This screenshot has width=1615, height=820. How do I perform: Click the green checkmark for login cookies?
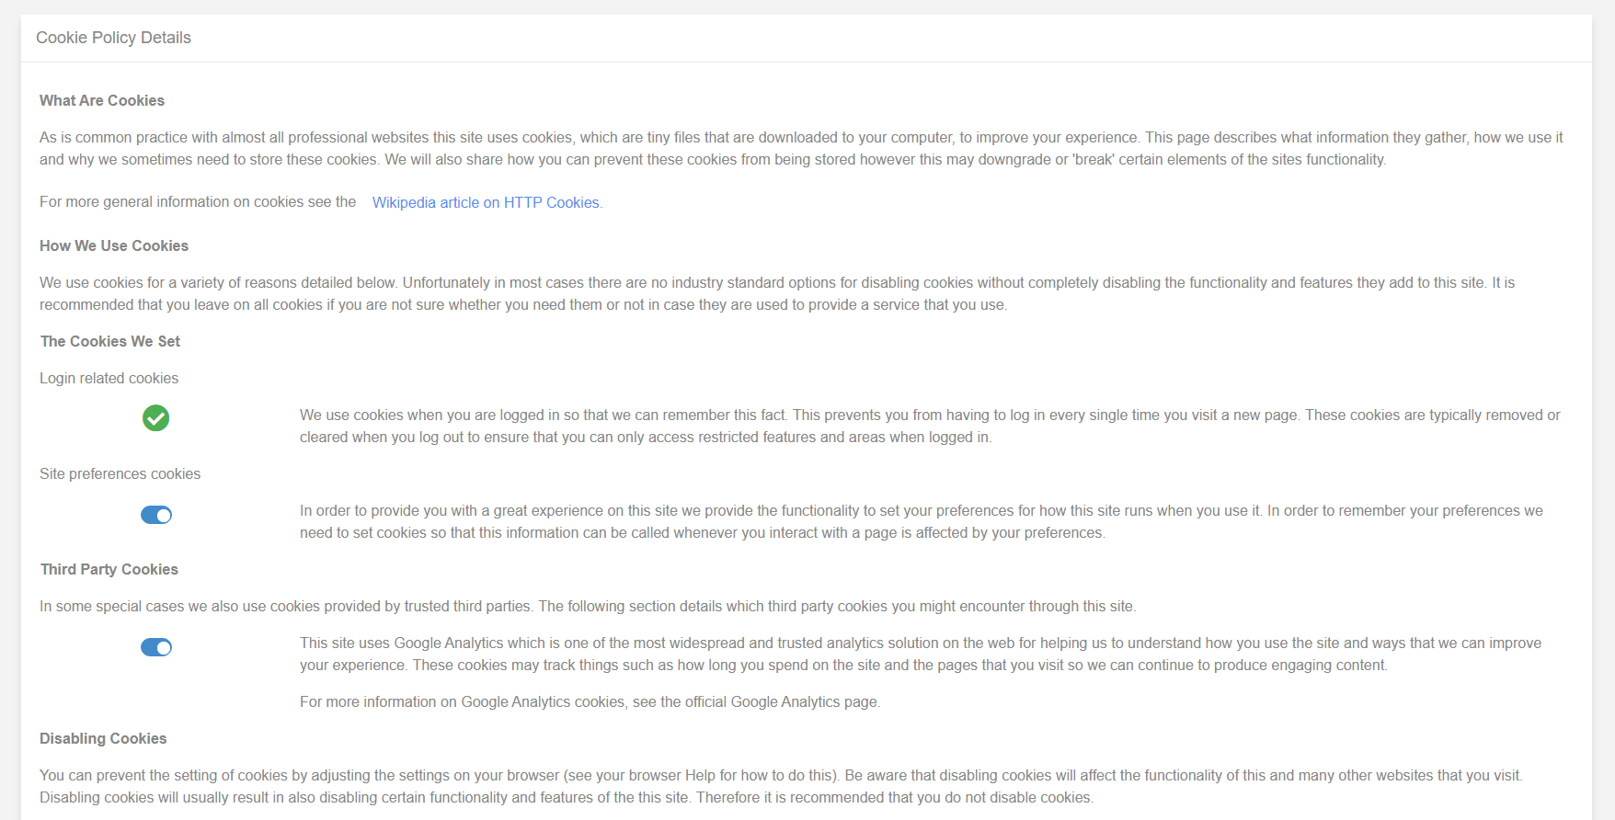pos(156,418)
